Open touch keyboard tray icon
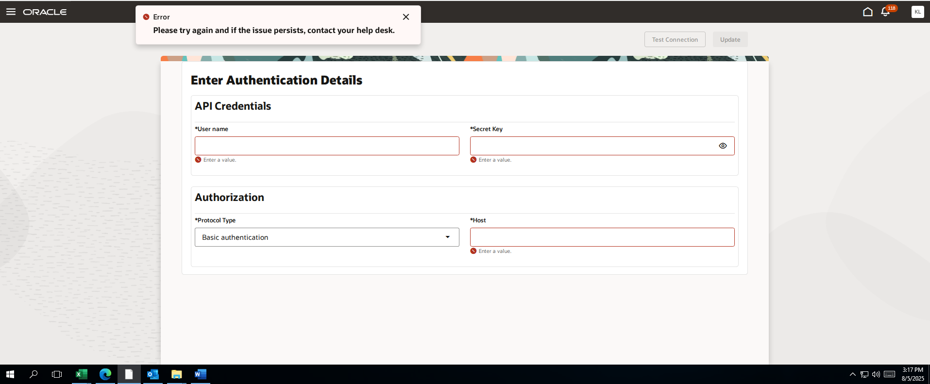The height and width of the screenshot is (384, 930). pyautogui.click(x=890, y=374)
